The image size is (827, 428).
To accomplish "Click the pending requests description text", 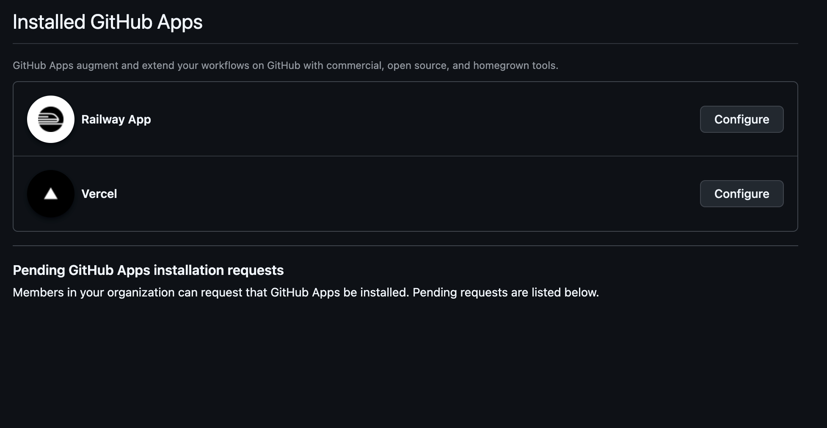I will (306, 292).
